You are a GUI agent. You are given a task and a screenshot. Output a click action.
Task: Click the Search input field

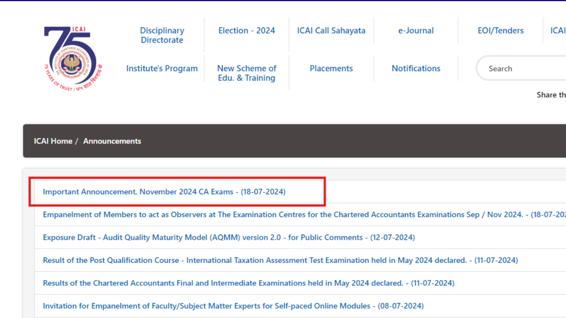[521, 68]
